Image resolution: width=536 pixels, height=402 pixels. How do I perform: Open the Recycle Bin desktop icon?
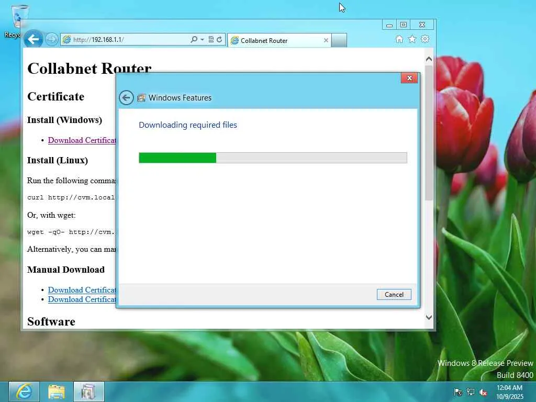click(x=17, y=21)
